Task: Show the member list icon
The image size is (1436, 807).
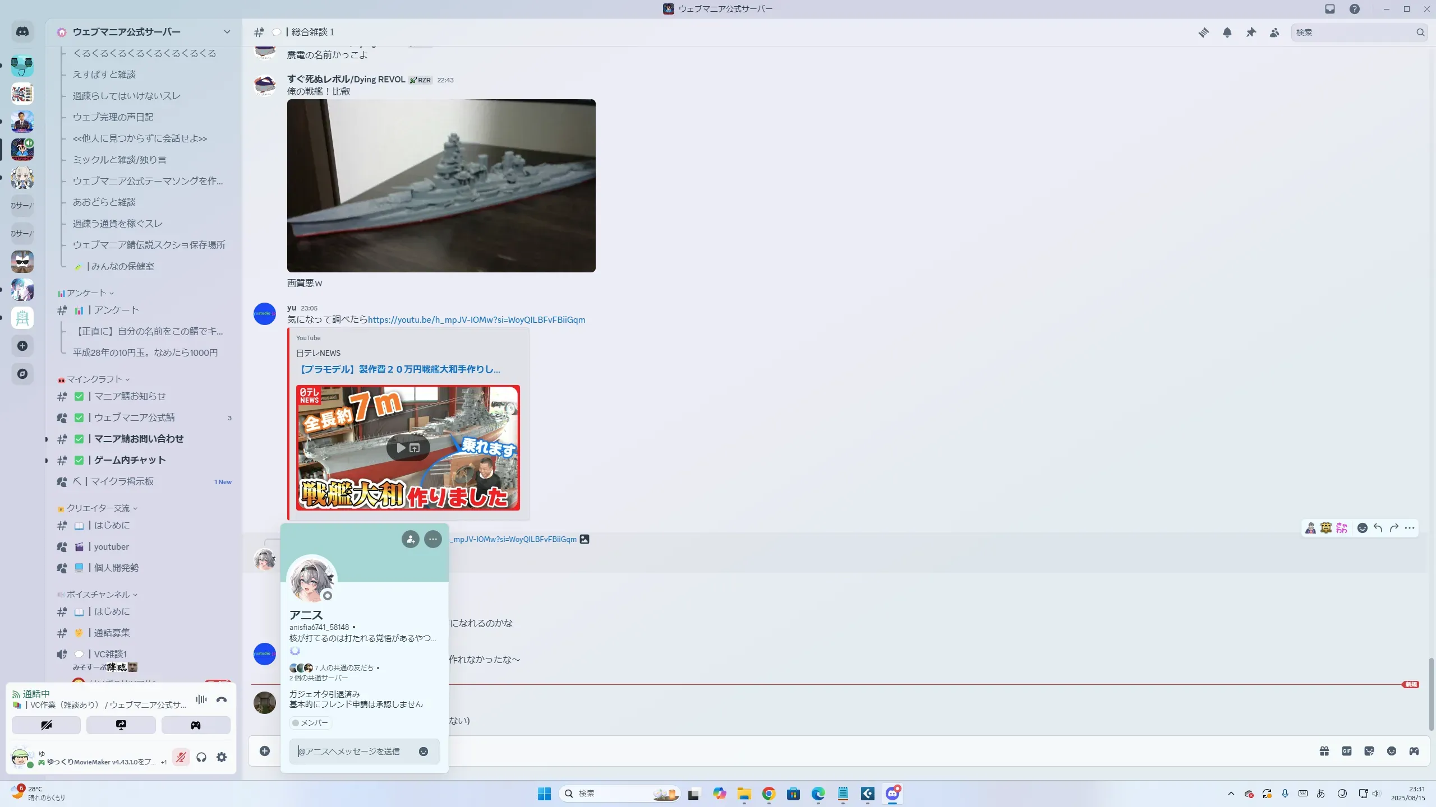Action: [1274, 33]
